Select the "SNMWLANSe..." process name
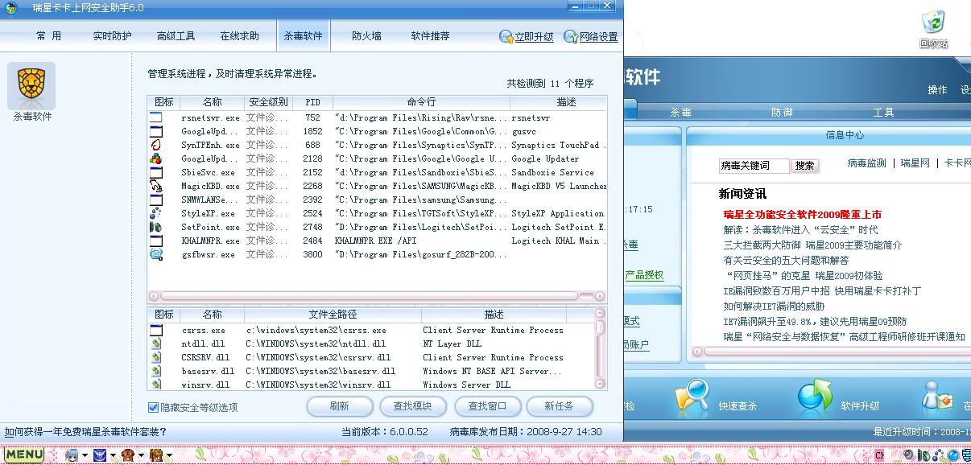971x465 pixels. click(x=209, y=200)
